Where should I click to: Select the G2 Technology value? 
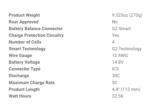[127, 49]
